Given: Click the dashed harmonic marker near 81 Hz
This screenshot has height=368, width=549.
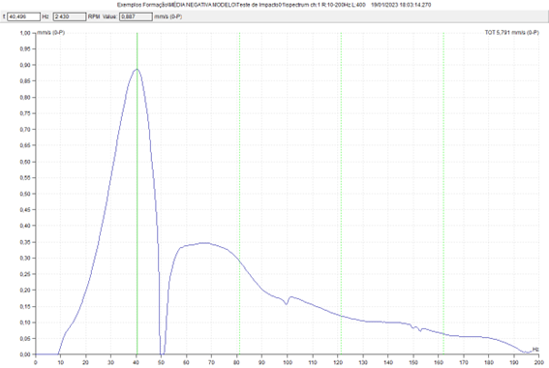Looking at the screenshot, I should (239, 194).
